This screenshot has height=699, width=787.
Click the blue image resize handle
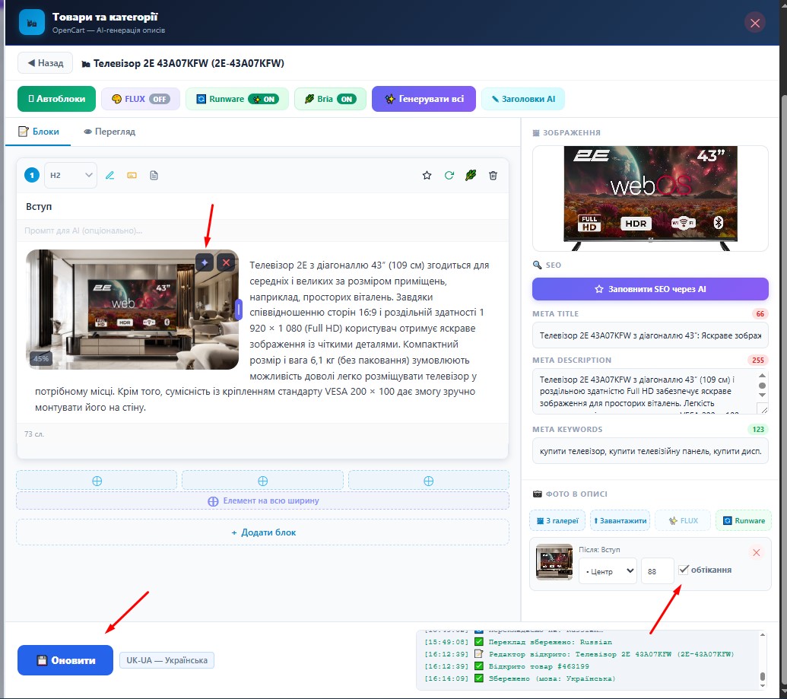point(239,310)
